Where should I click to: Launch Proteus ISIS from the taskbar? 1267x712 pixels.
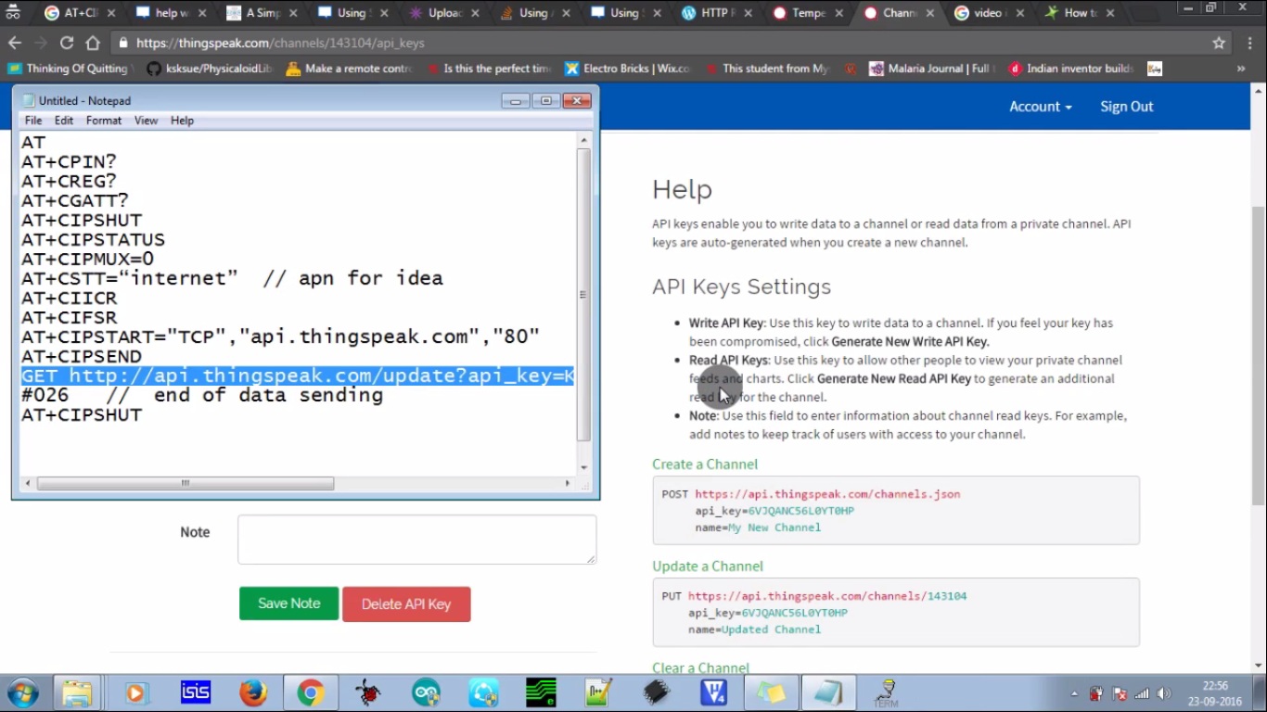click(x=195, y=693)
